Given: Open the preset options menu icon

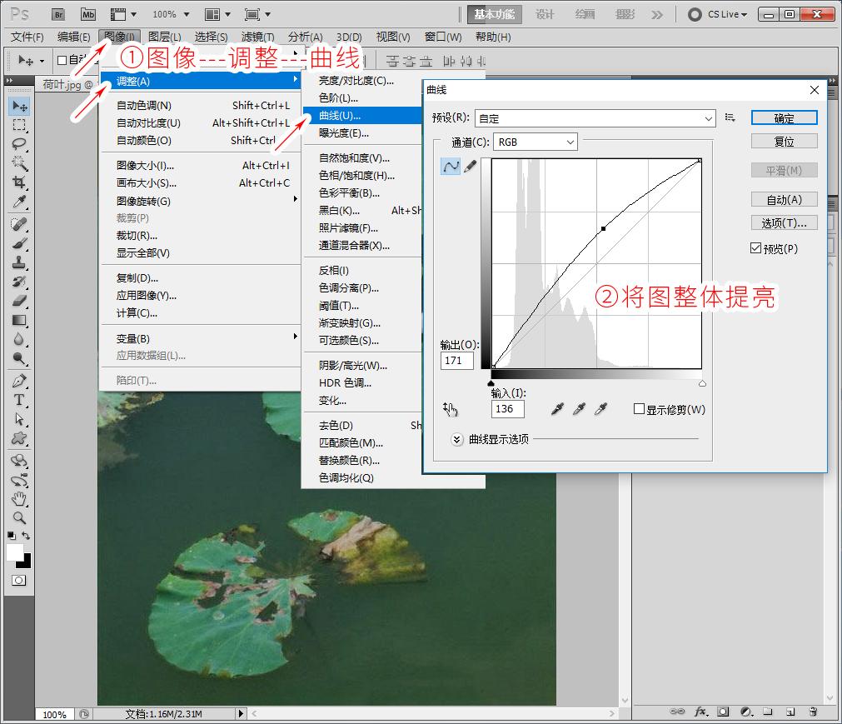Looking at the screenshot, I should (x=730, y=117).
